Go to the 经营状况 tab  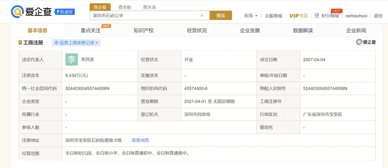click(x=197, y=30)
